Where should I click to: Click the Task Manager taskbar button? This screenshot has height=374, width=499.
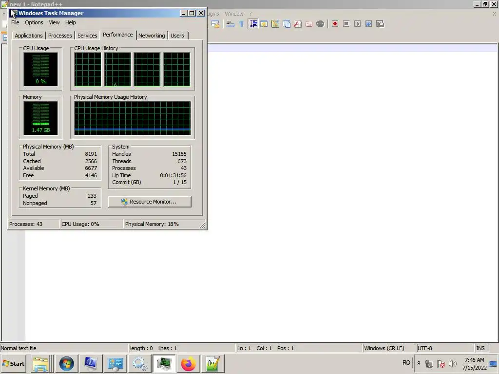164,364
